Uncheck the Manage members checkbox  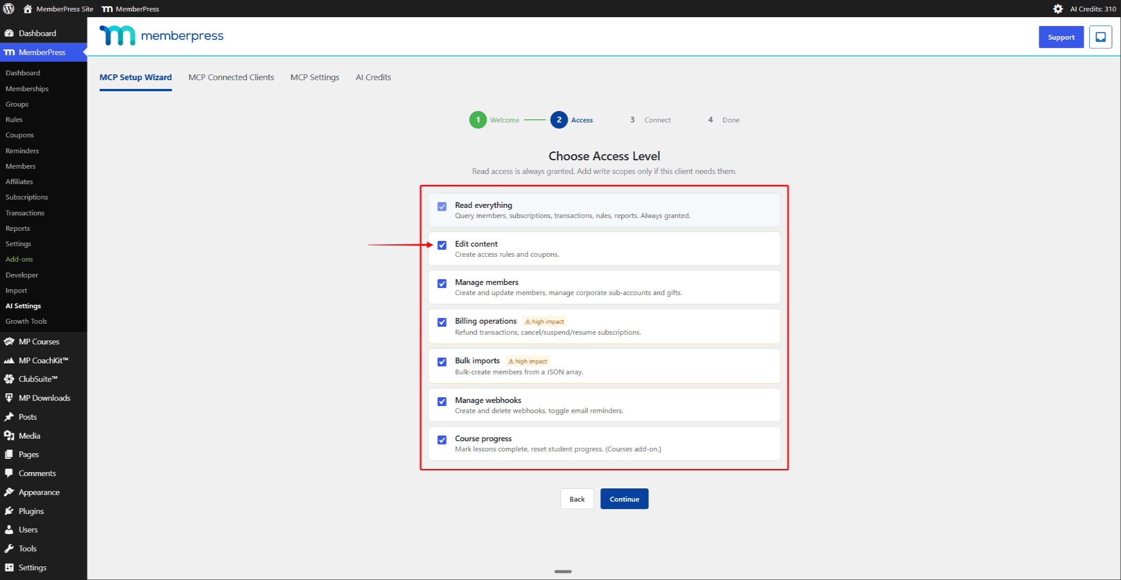(442, 283)
